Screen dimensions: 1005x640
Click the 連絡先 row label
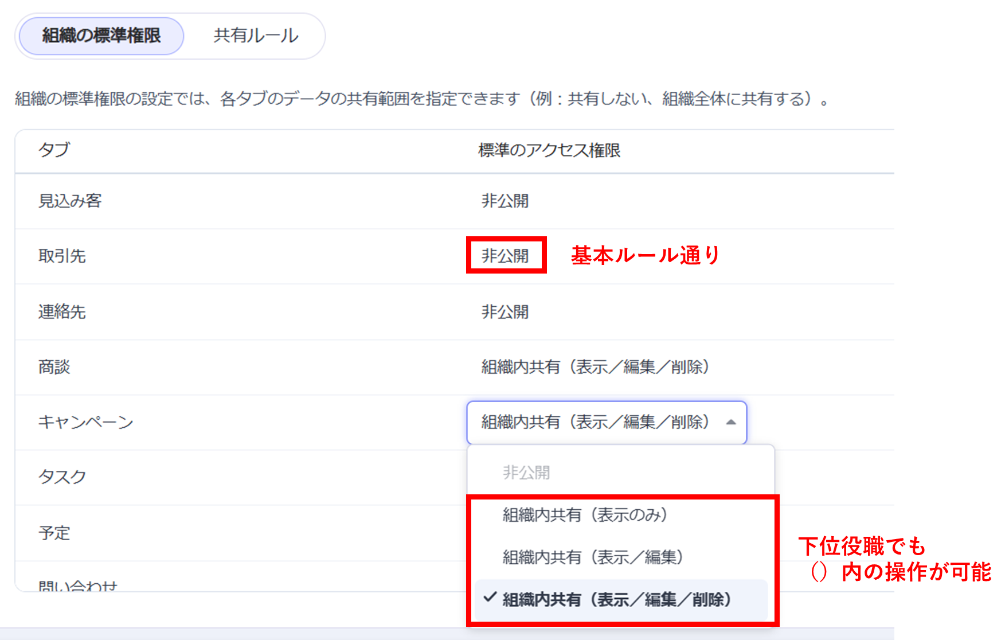62,312
